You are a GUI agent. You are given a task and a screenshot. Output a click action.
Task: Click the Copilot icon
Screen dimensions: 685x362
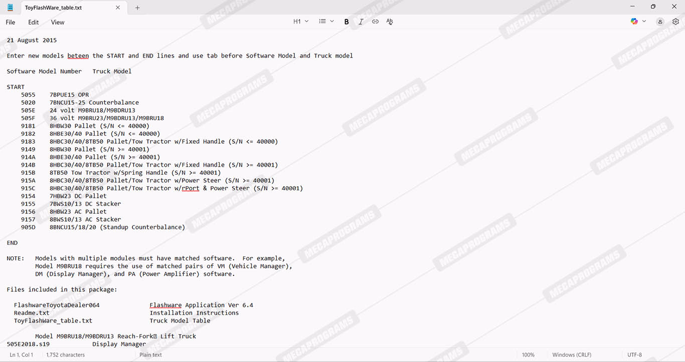click(634, 22)
